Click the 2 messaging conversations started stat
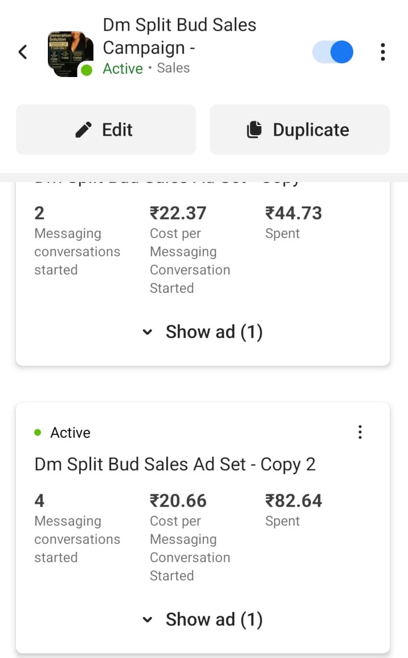 (x=39, y=213)
